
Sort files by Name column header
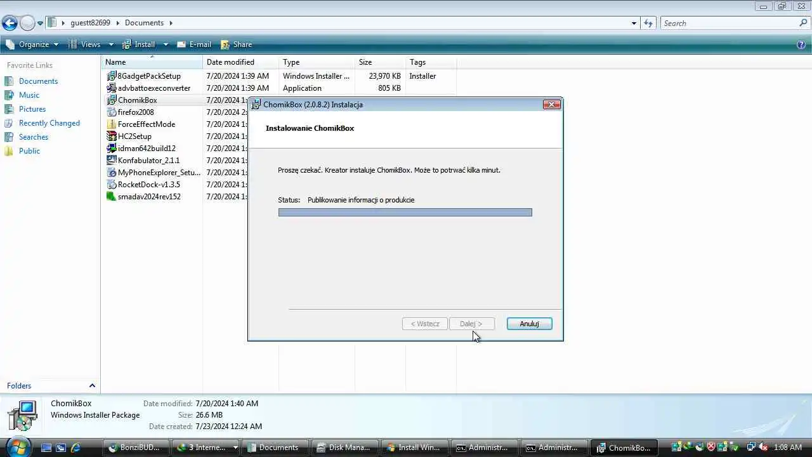click(152, 62)
